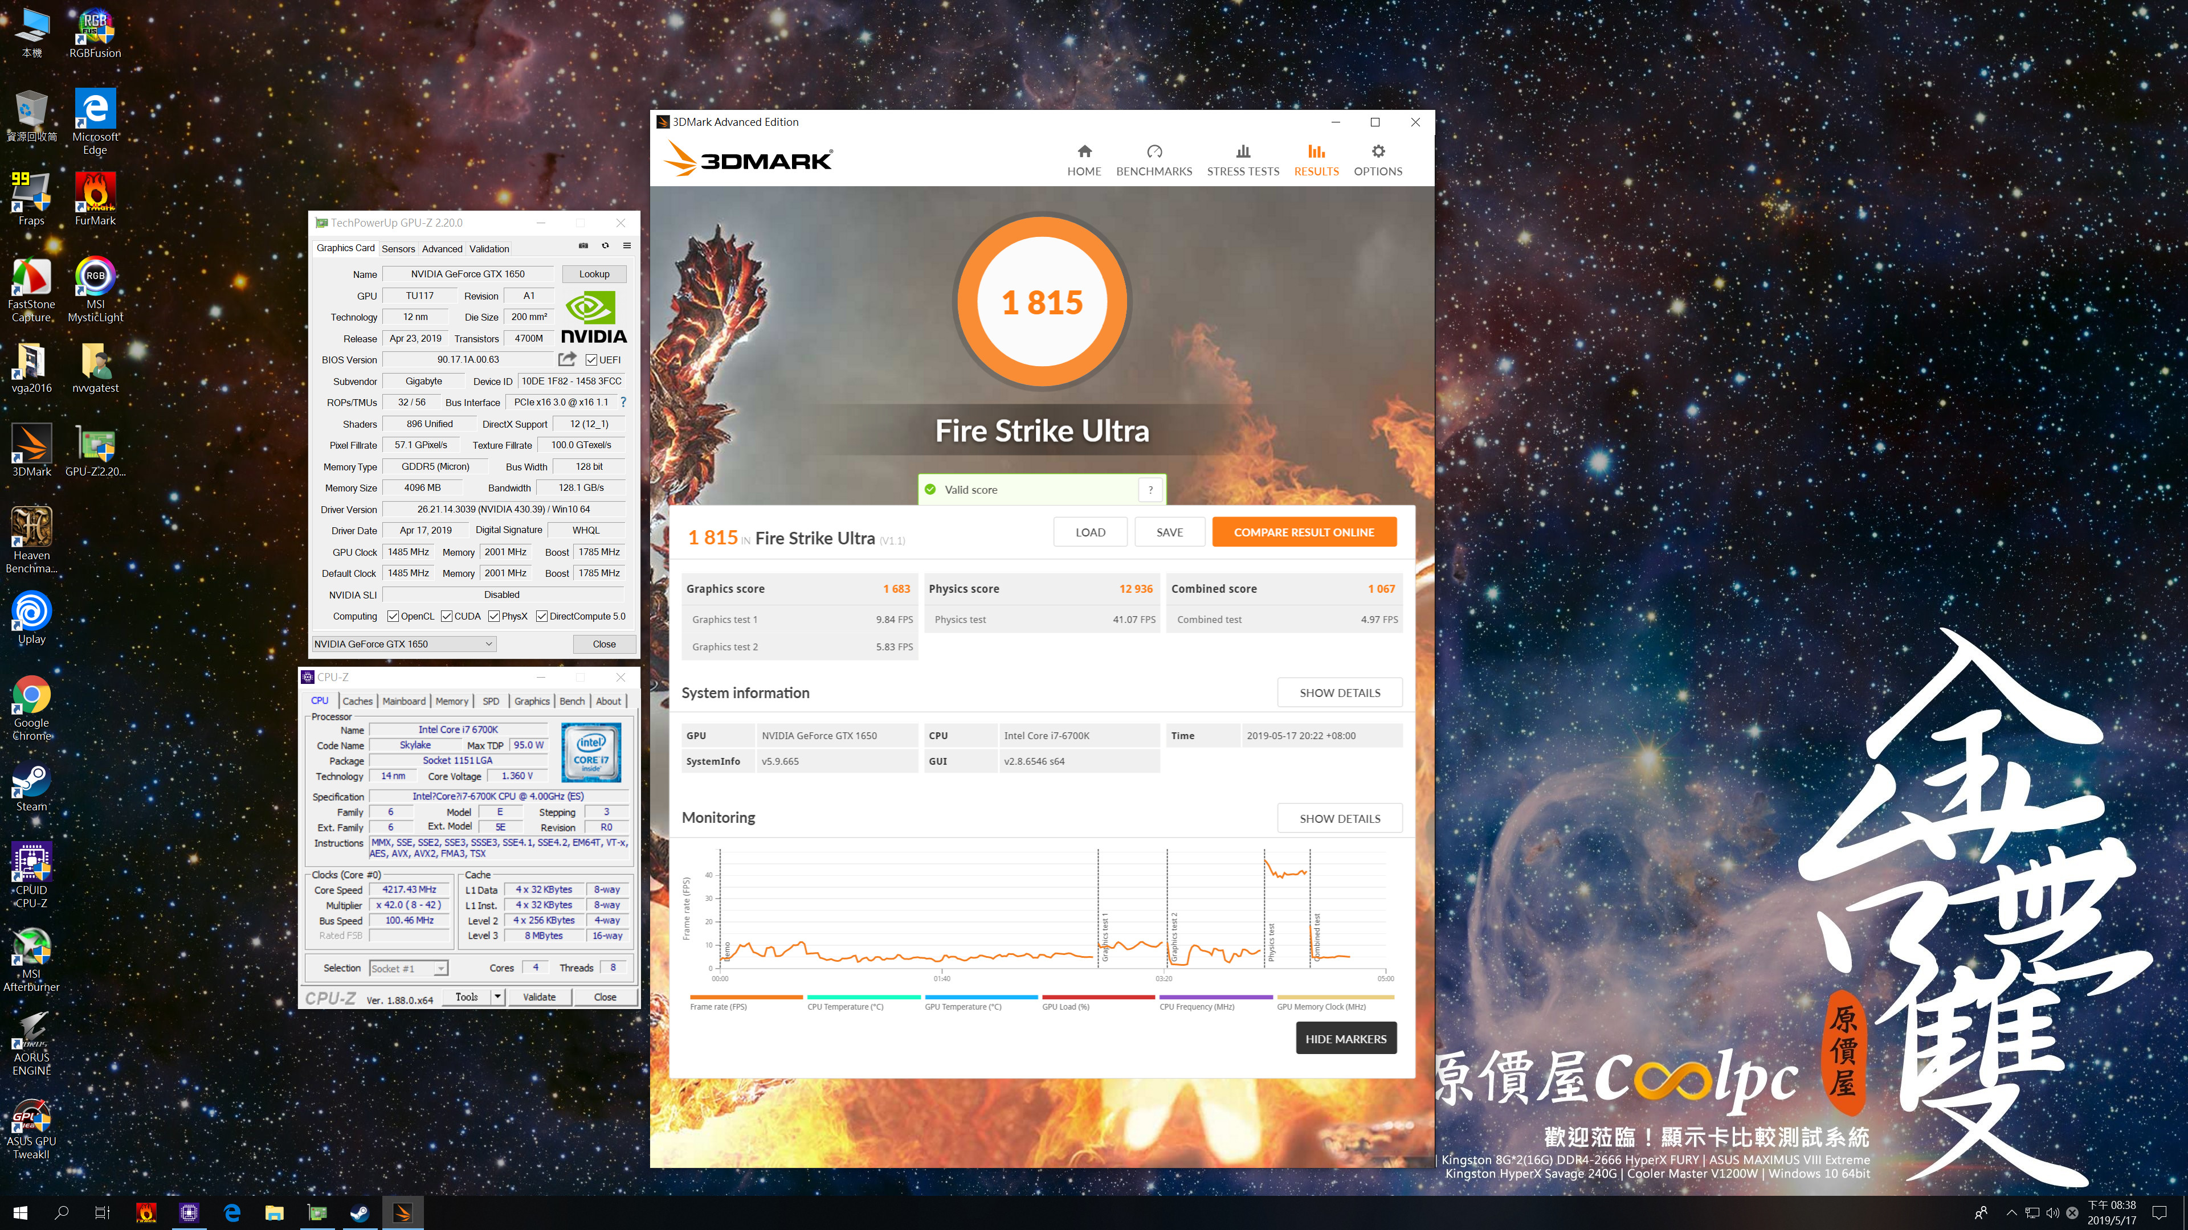The height and width of the screenshot is (1230, 2188).
Task: Click the Lookup button in GPU-Z
Action: (594, 274)
